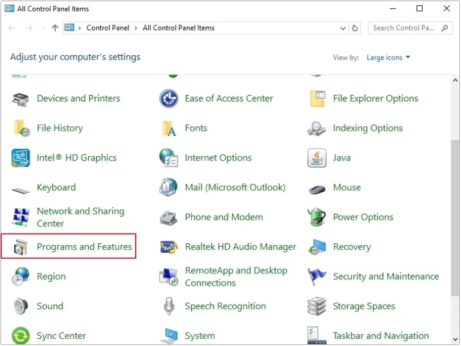Click the Forward navigation arrow
Screen dimensions: 461x346
click(x=29, y=28)
